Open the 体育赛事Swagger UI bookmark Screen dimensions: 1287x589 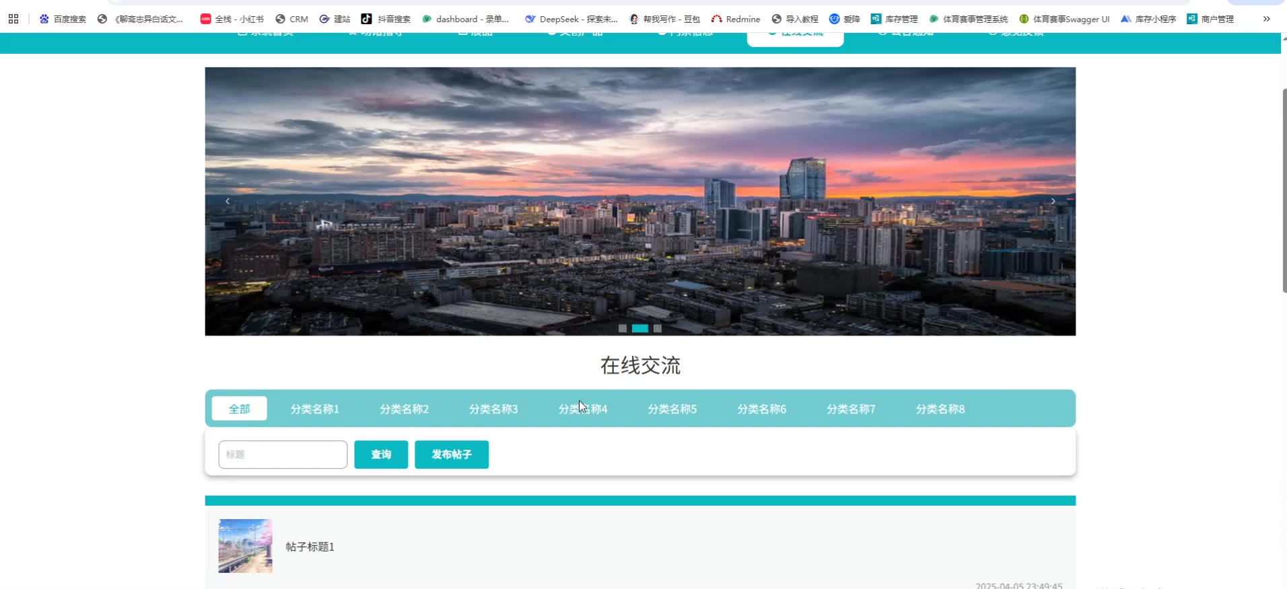[x=1065, y=19]
